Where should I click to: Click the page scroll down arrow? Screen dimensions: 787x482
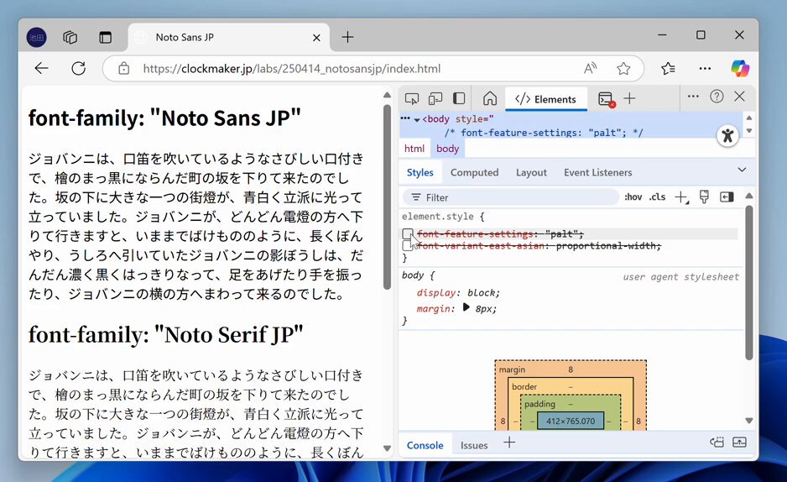pos(387,448)
